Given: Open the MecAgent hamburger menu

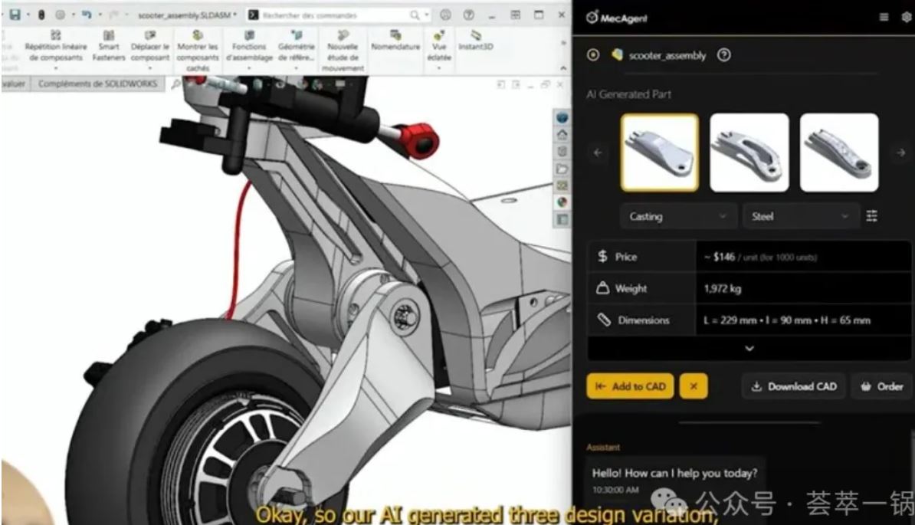Looking at the screenshot, I should click(x=884, y=17).
